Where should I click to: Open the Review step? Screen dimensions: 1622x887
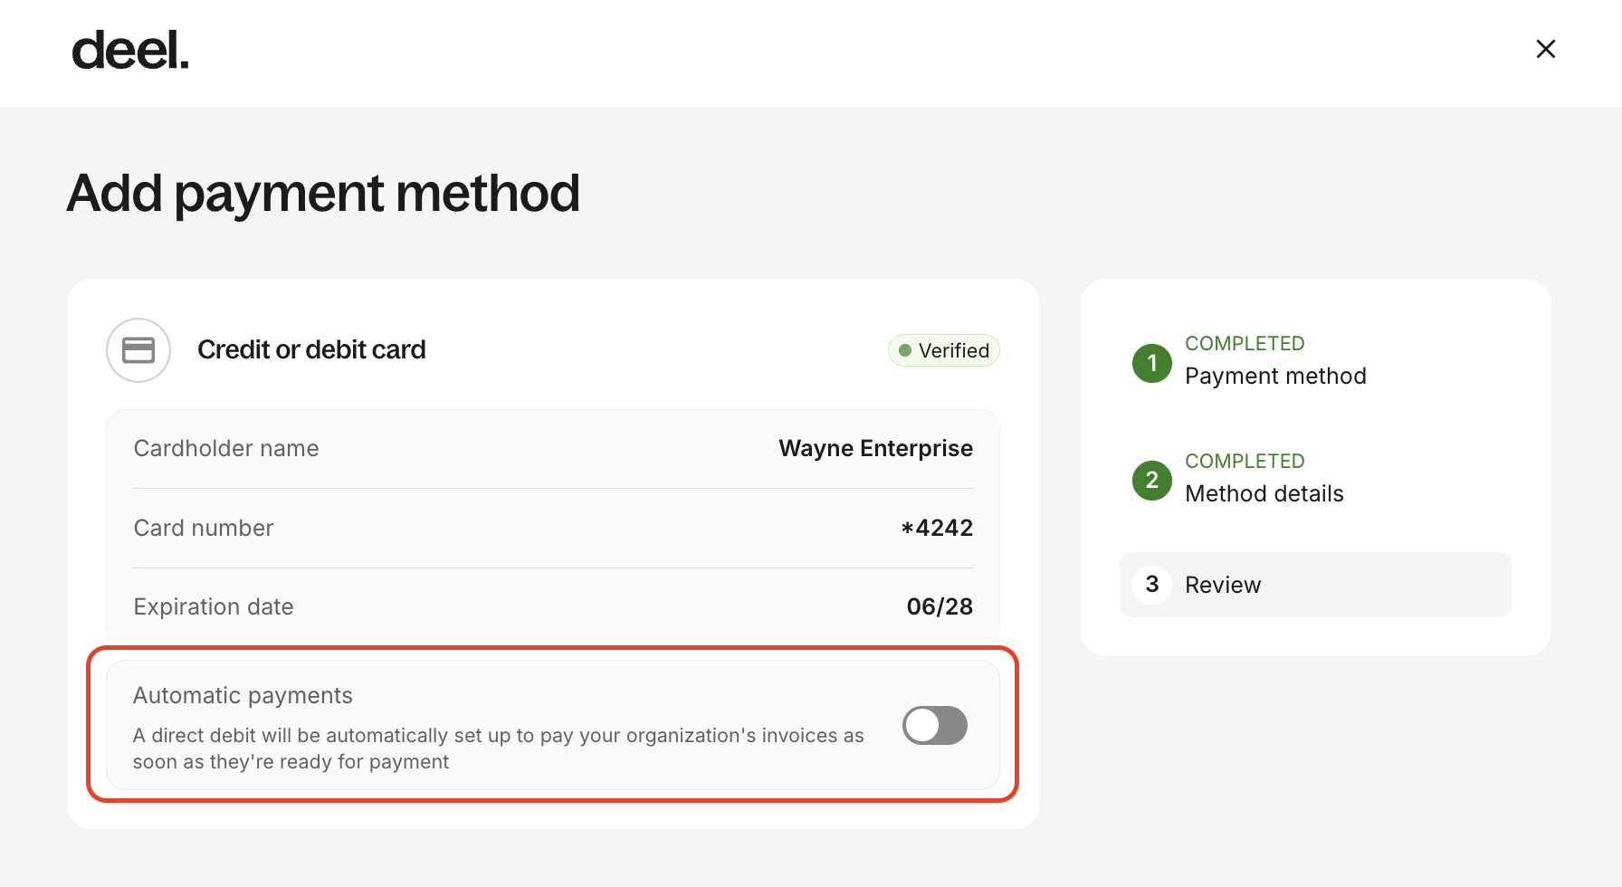[x=1222, y=585]
